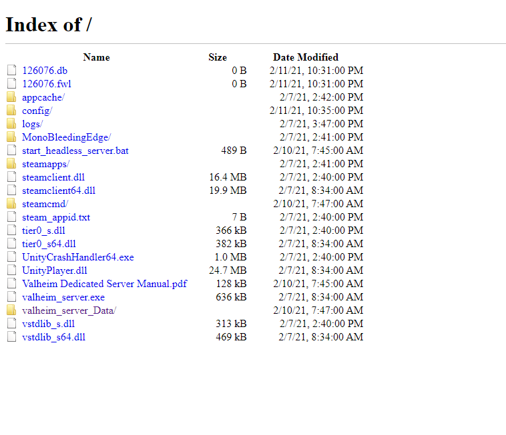The image size is (506, 435).
Task: Click the 313 kB size value
Action: click(x=232, y=324)
